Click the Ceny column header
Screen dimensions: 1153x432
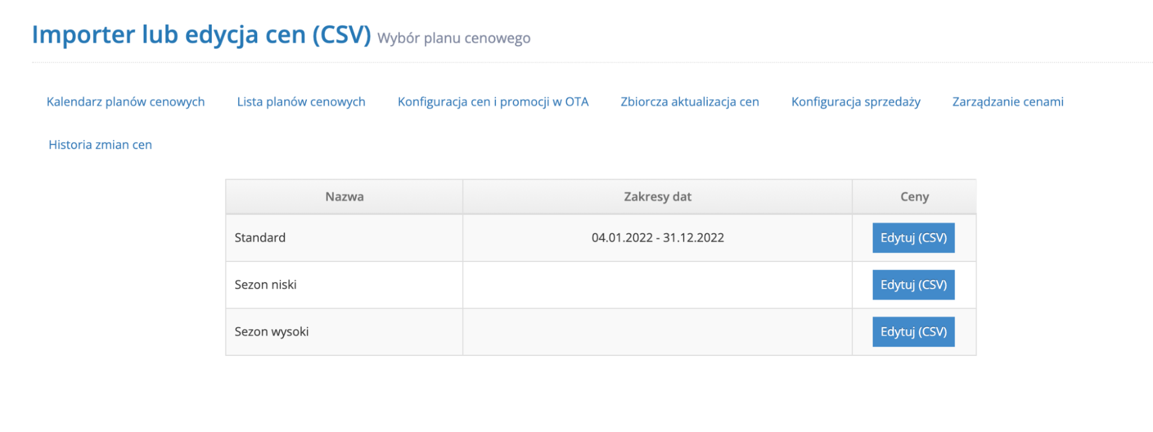[914, 197]
